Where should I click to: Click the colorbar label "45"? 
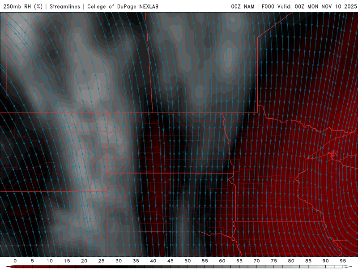(170, 261)
